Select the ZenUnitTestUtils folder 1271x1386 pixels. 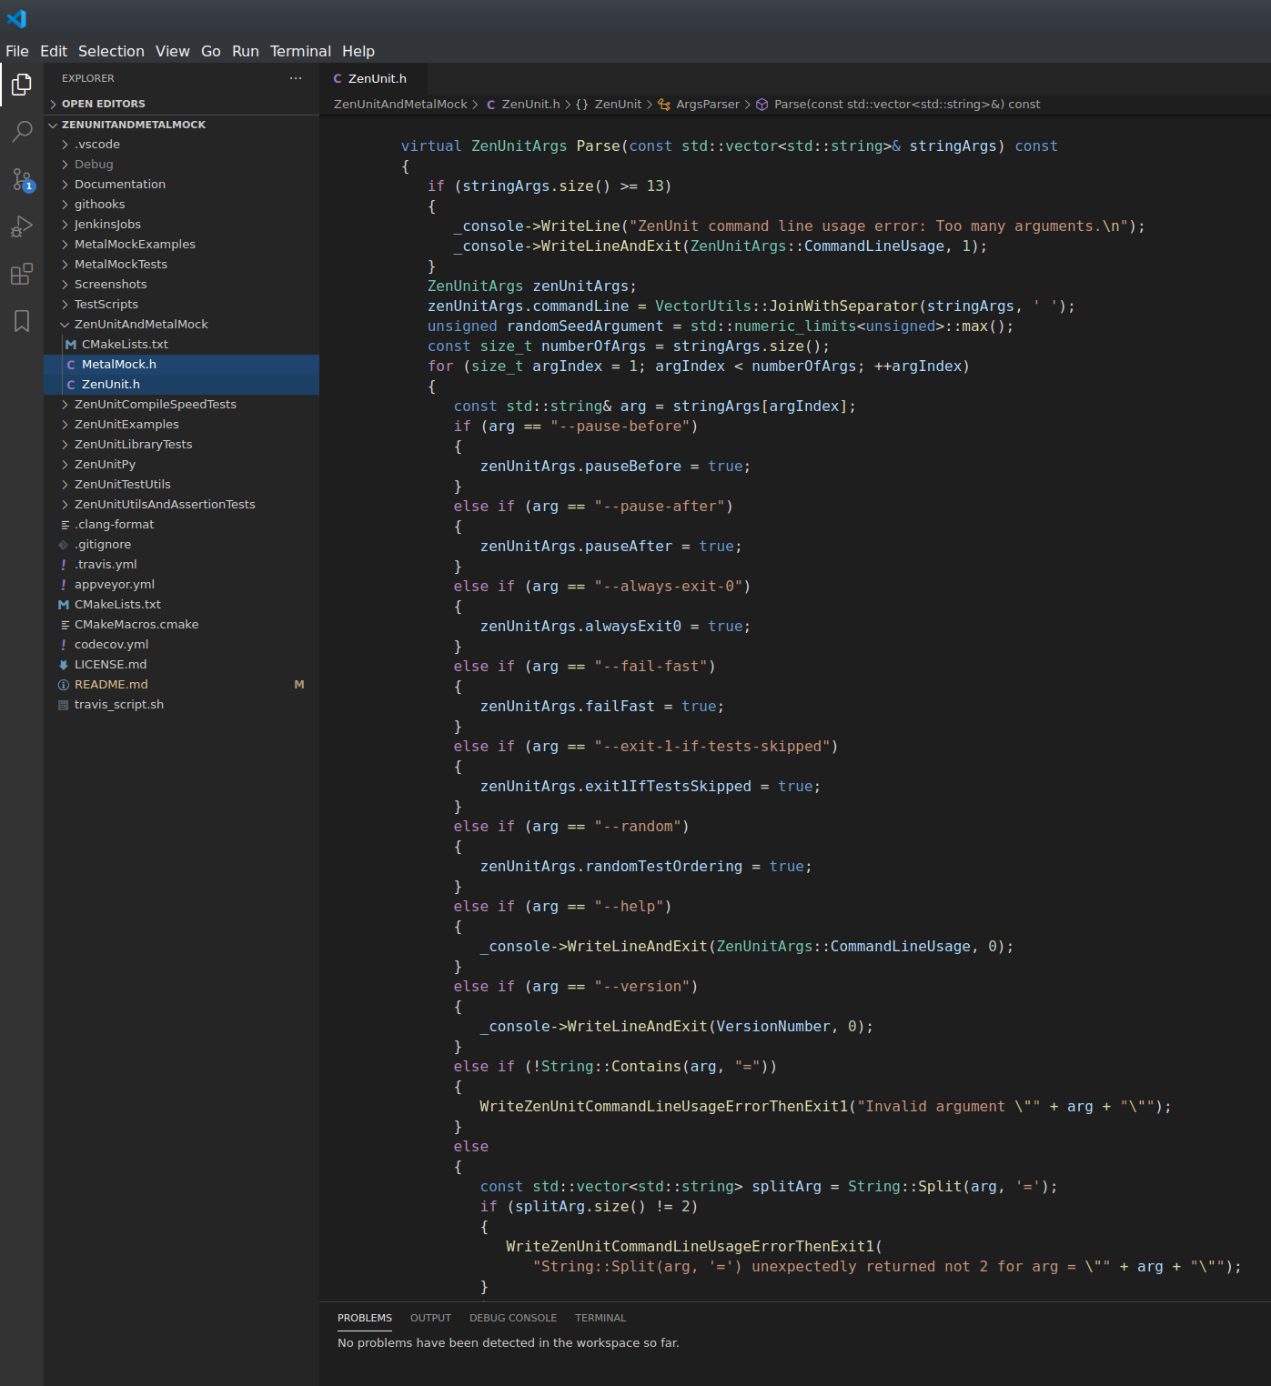pyautogui.click(x=182, y=485)
